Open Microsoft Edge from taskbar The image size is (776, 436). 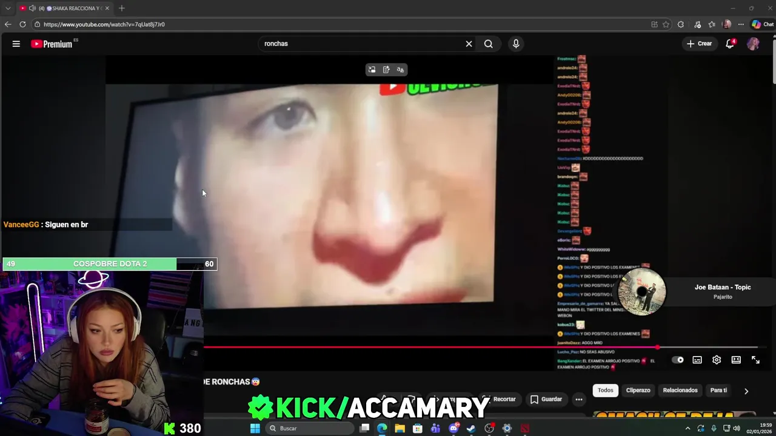[382, 428]
